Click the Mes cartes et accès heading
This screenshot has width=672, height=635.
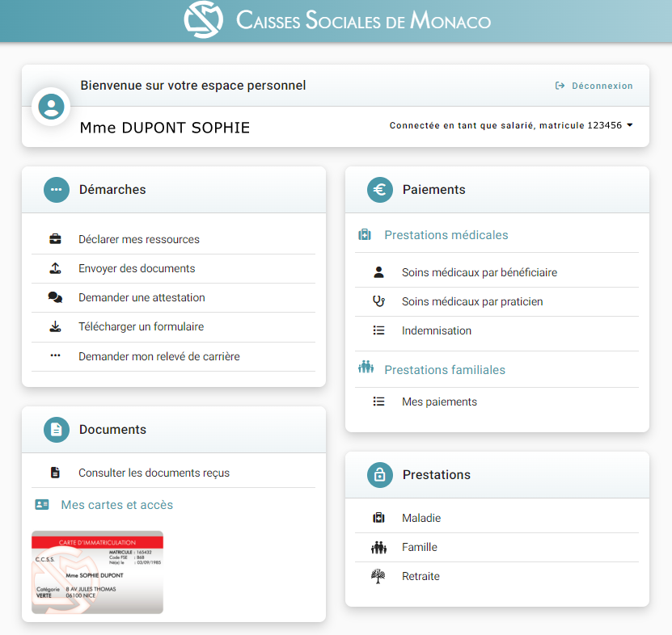[116, 505]
